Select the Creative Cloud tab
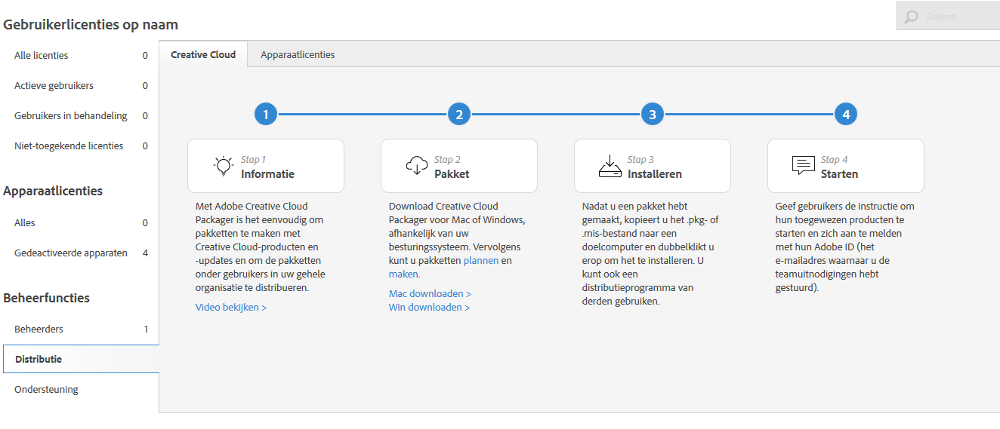1000x429 pixels. coord(203,54)
